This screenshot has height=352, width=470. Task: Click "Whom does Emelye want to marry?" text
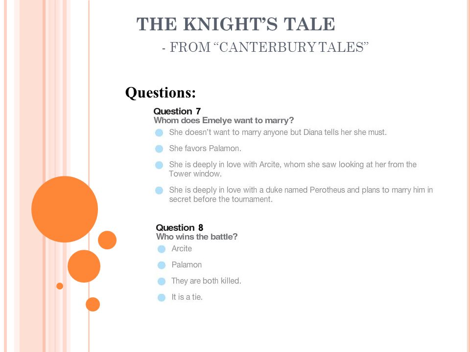tap(224, 120)
